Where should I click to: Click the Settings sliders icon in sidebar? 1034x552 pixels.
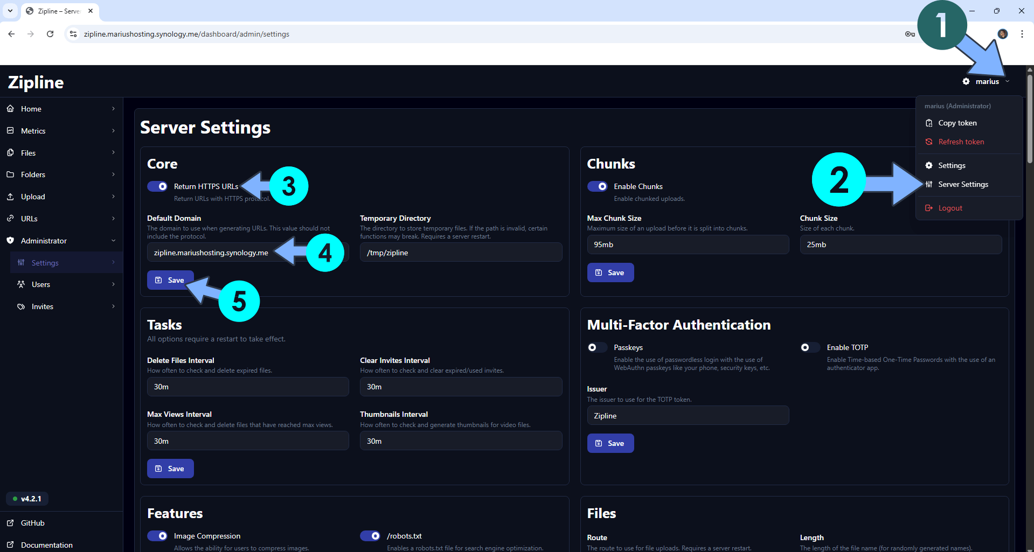(21, 263)
